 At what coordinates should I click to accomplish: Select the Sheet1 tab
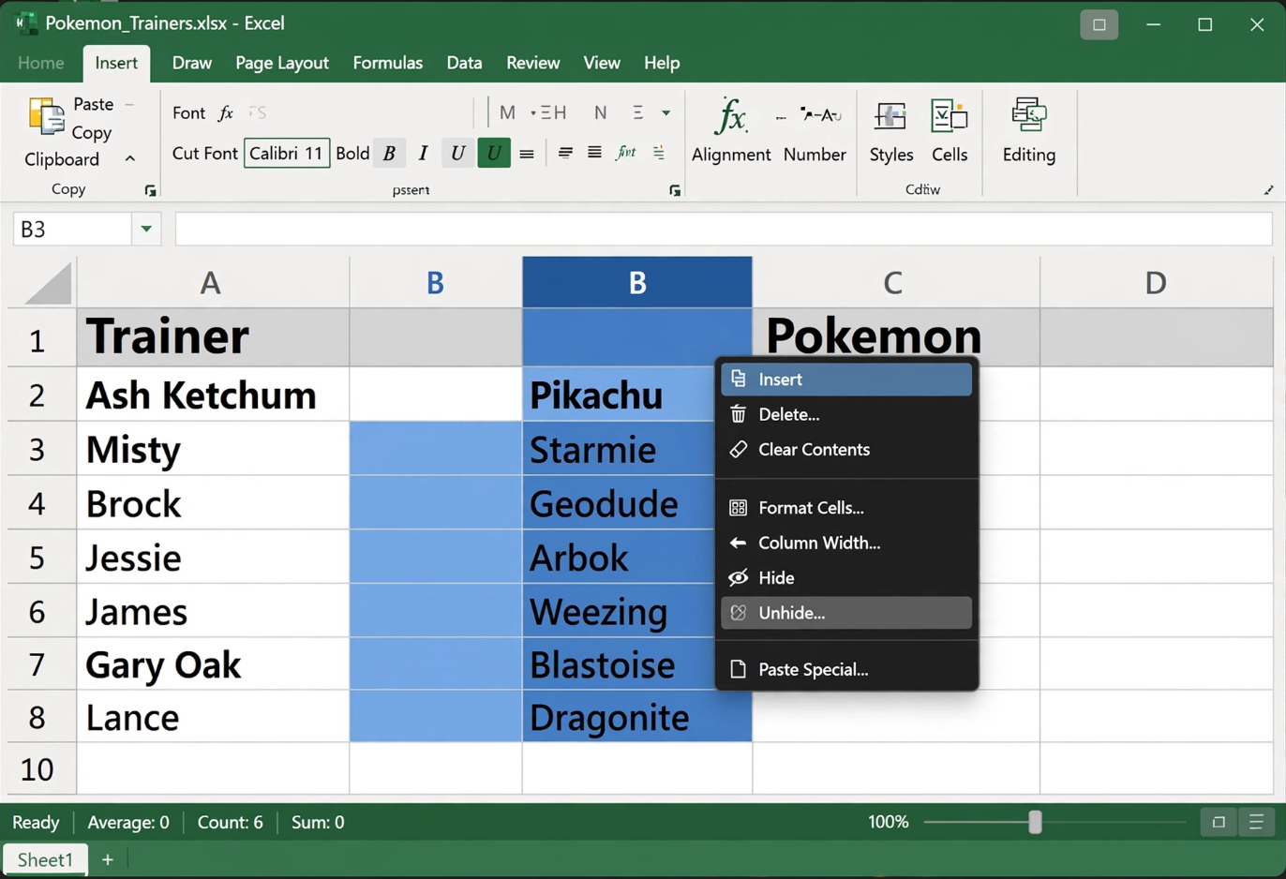pyautogui.click(x=45, y=859)
